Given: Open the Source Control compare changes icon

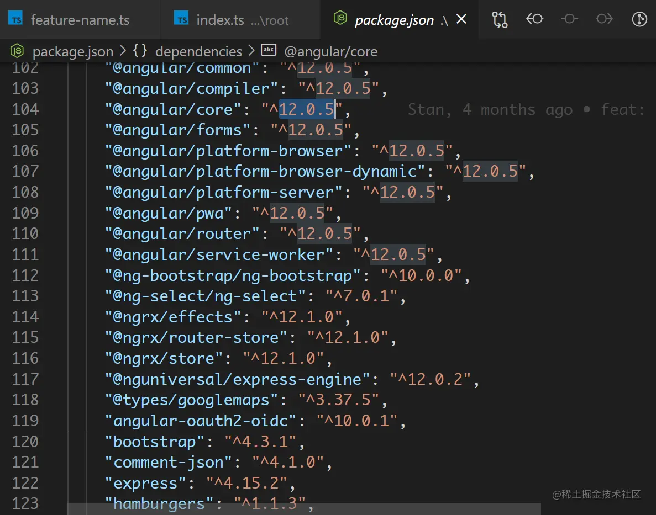Looking at the screenshot, I should click(x=499, y=19).
